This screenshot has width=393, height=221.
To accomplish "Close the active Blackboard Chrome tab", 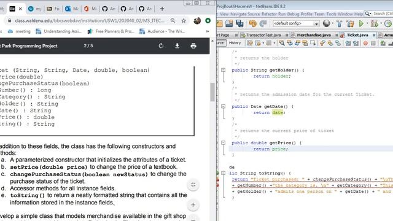I will coord(20,9).
